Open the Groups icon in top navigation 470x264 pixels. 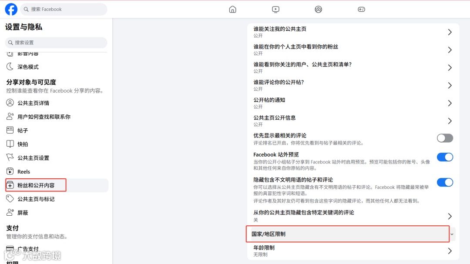tap(318, 9)
